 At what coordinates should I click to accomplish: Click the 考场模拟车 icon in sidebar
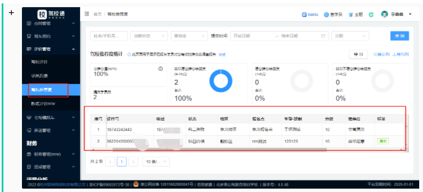tap(29, 117)
